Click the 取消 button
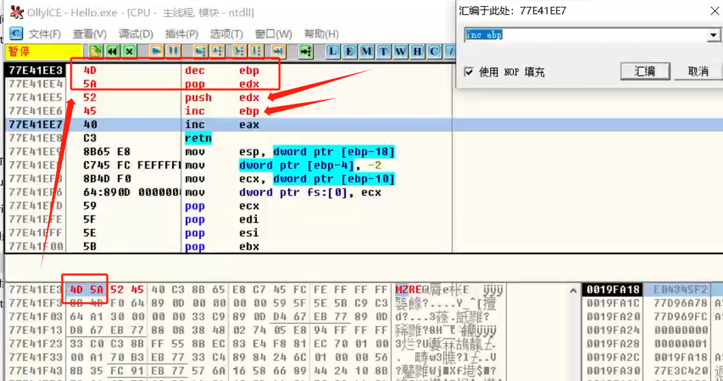The width and height of the screenshot is (723, 381). (x=698, y=72)
